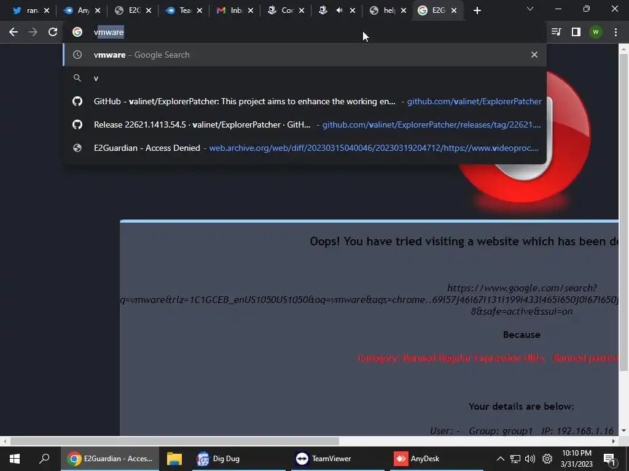
Task: Open Windows taskbar search
Action: point(44,459)
